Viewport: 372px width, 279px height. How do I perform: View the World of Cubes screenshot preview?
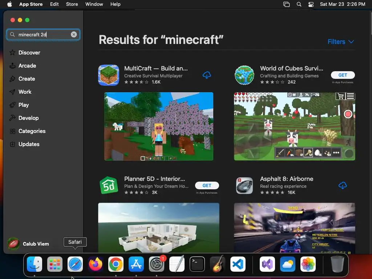click(x=294, y=126)
